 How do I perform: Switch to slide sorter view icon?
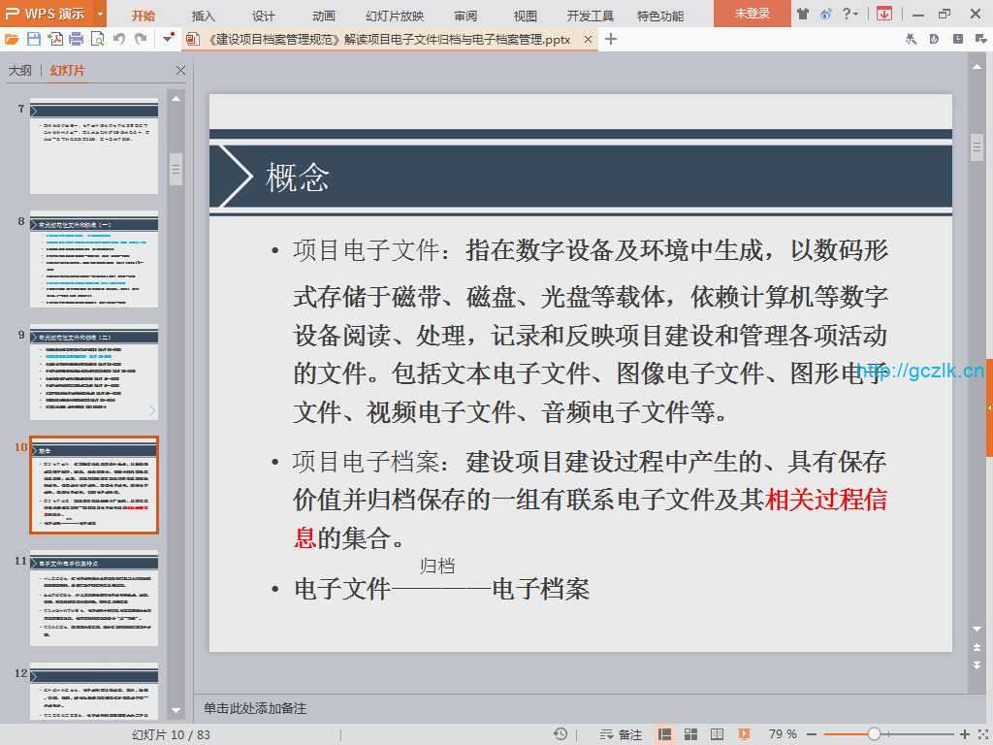point(690,734)
